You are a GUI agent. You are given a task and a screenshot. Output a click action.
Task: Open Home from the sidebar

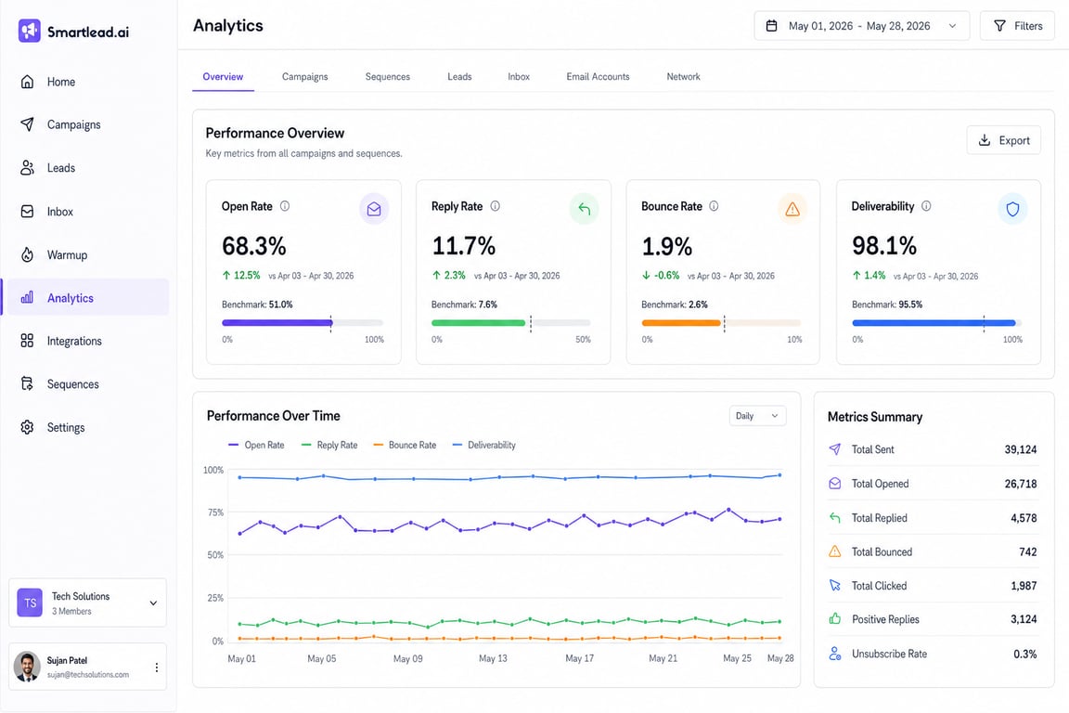point(86,82)
